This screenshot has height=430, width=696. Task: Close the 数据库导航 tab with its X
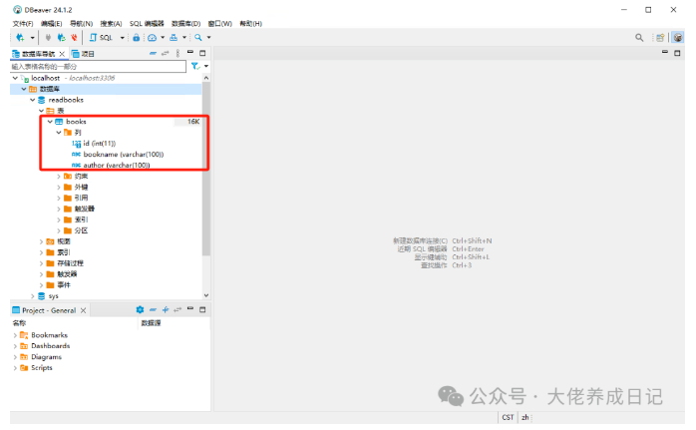pyautogui.click(x=62, y=54)
